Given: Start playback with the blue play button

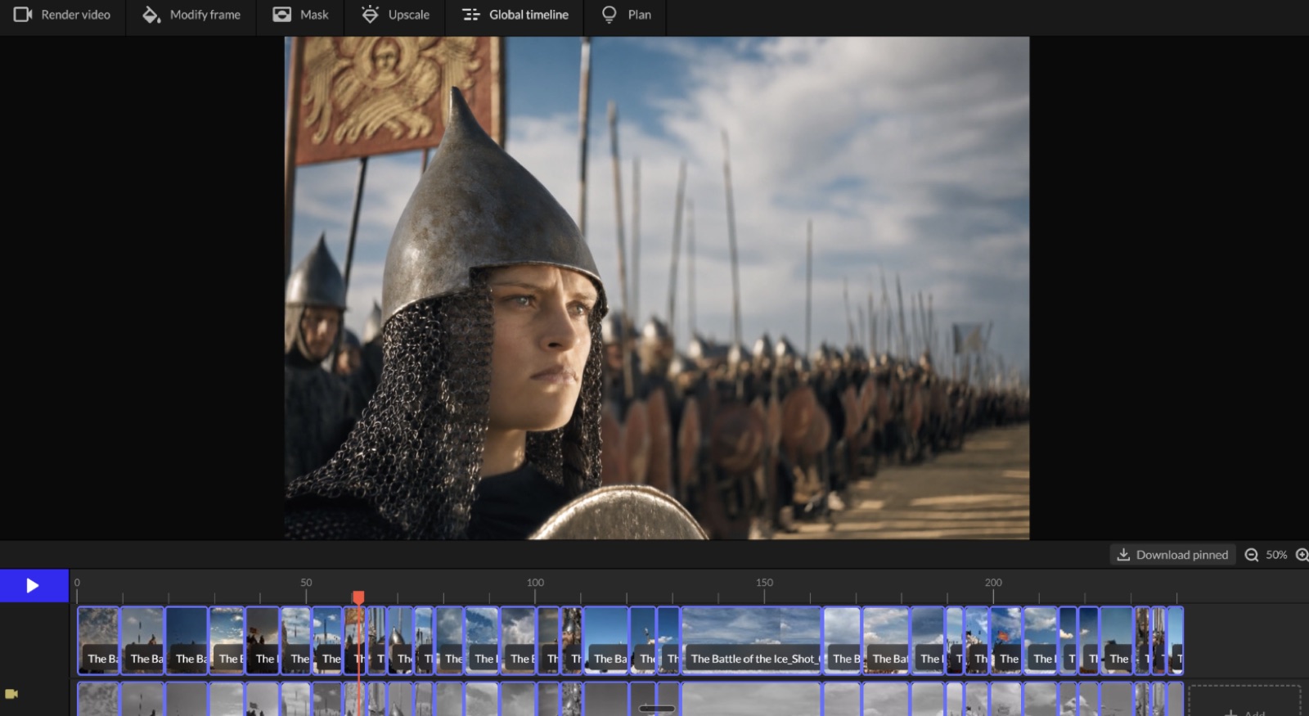Looking at the screenshot, I should pyautogui.click(x=34, y=586).
